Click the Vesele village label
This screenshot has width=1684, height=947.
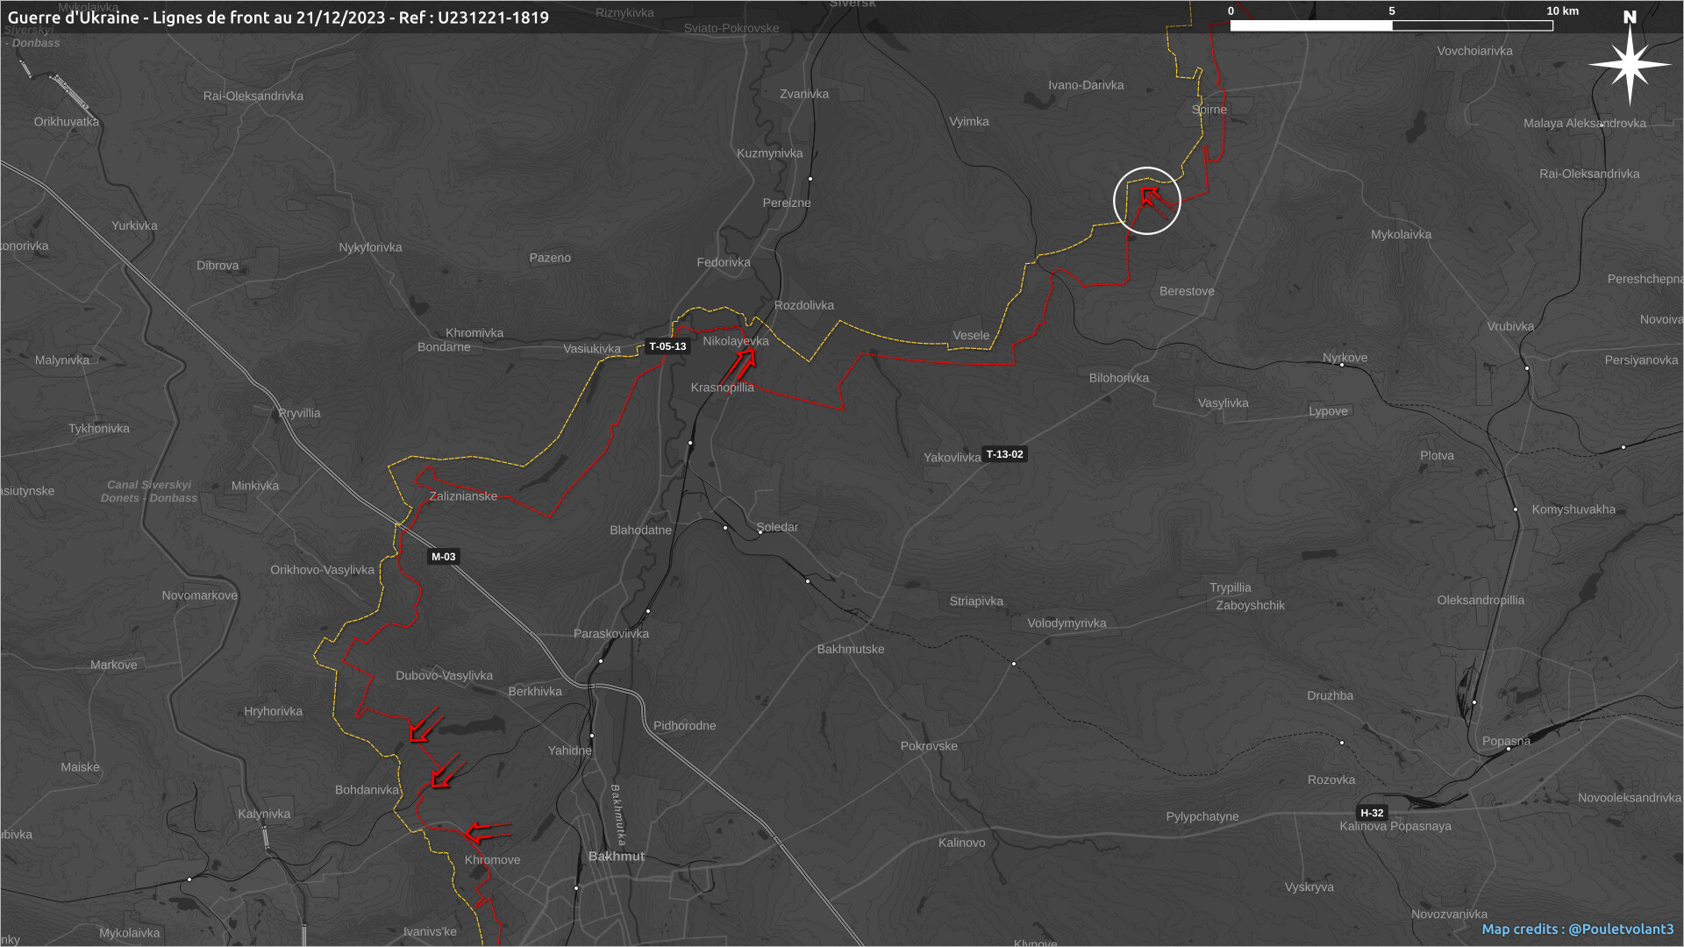971,335
